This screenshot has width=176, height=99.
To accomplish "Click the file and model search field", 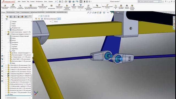I will pyautogui.click(x=149, y=1).
